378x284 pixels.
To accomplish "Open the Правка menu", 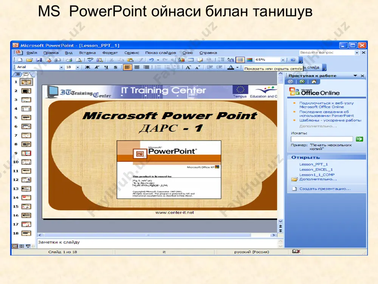I will 51,53.
